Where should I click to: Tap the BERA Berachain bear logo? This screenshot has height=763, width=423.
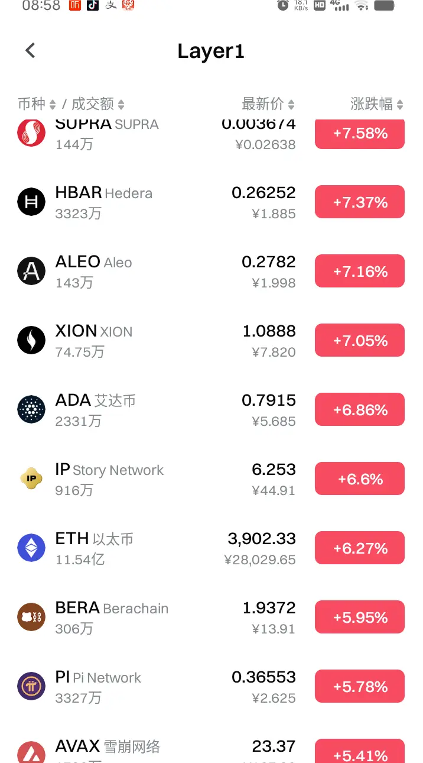coord(31,617)
